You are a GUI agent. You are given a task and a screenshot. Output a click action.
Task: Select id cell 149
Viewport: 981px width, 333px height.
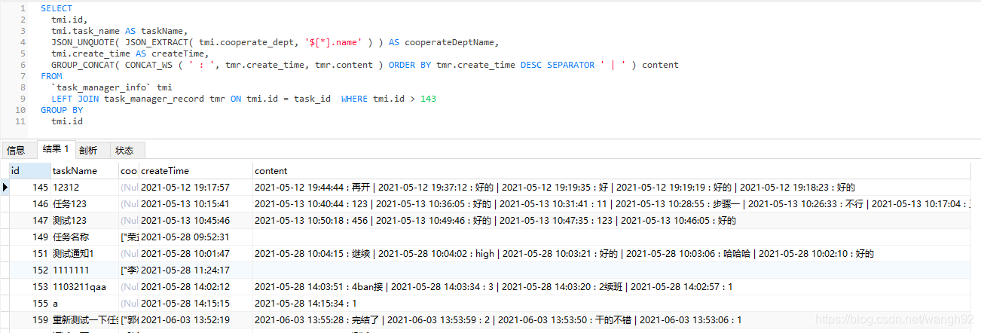30,237
